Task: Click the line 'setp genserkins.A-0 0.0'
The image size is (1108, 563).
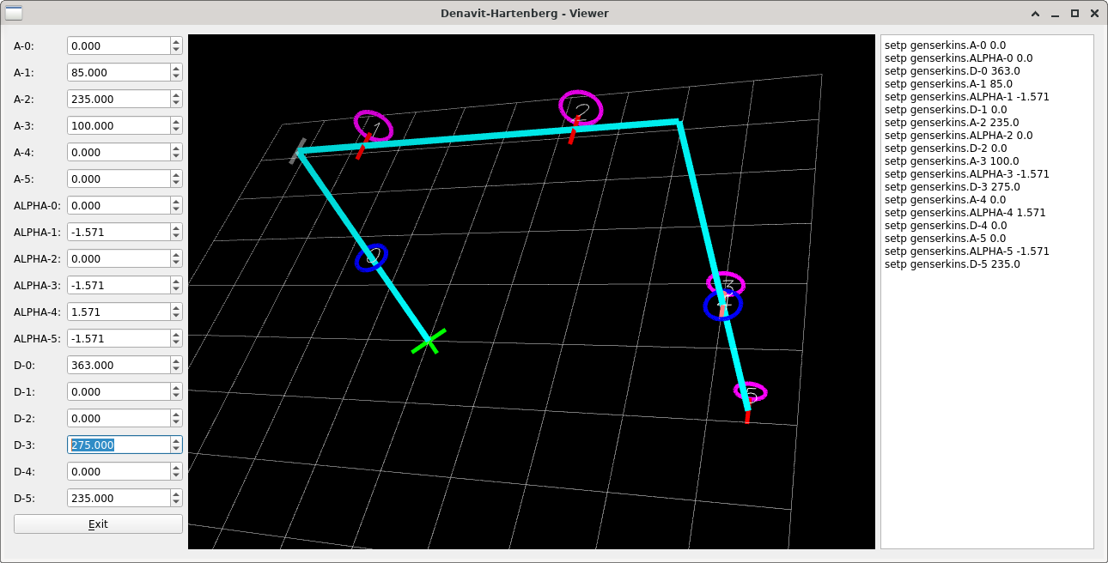Action: (x=945, y=45)
